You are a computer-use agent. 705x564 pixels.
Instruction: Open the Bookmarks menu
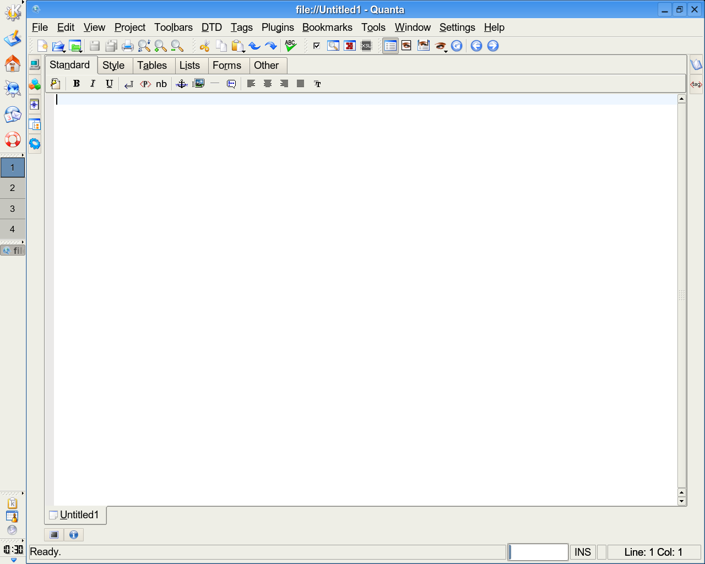click(x=327, y=28)
